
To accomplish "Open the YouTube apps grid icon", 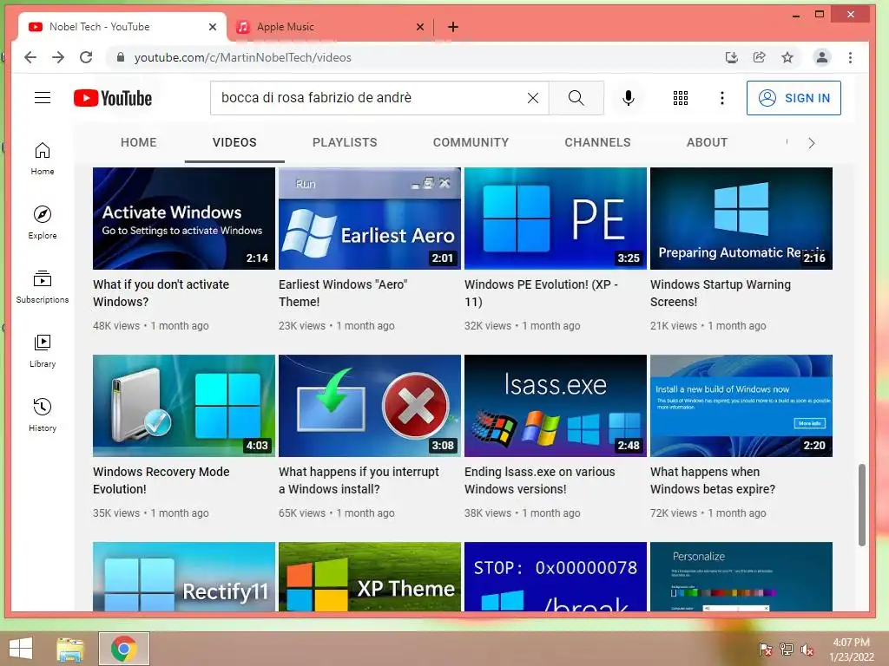I will tap(681, 98).
